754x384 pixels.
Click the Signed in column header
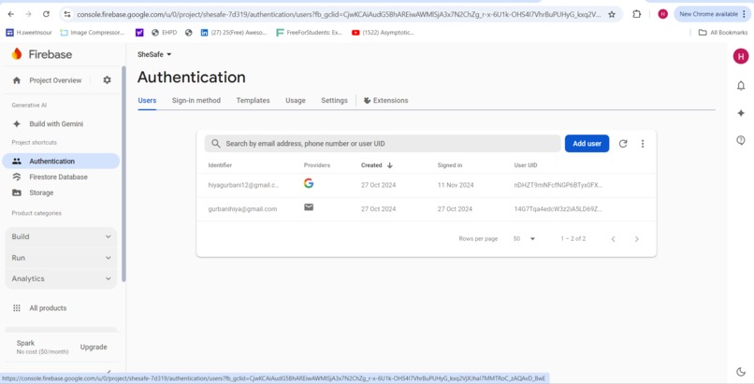[x=450, y=165]
